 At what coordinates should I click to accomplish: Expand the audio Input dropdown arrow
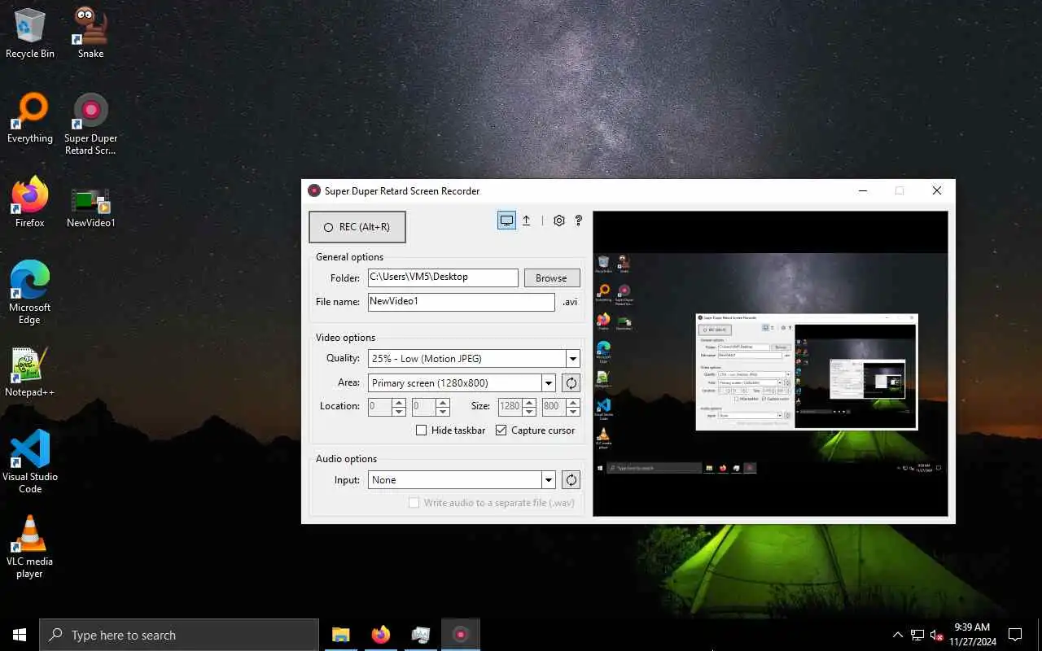[549, 480]
